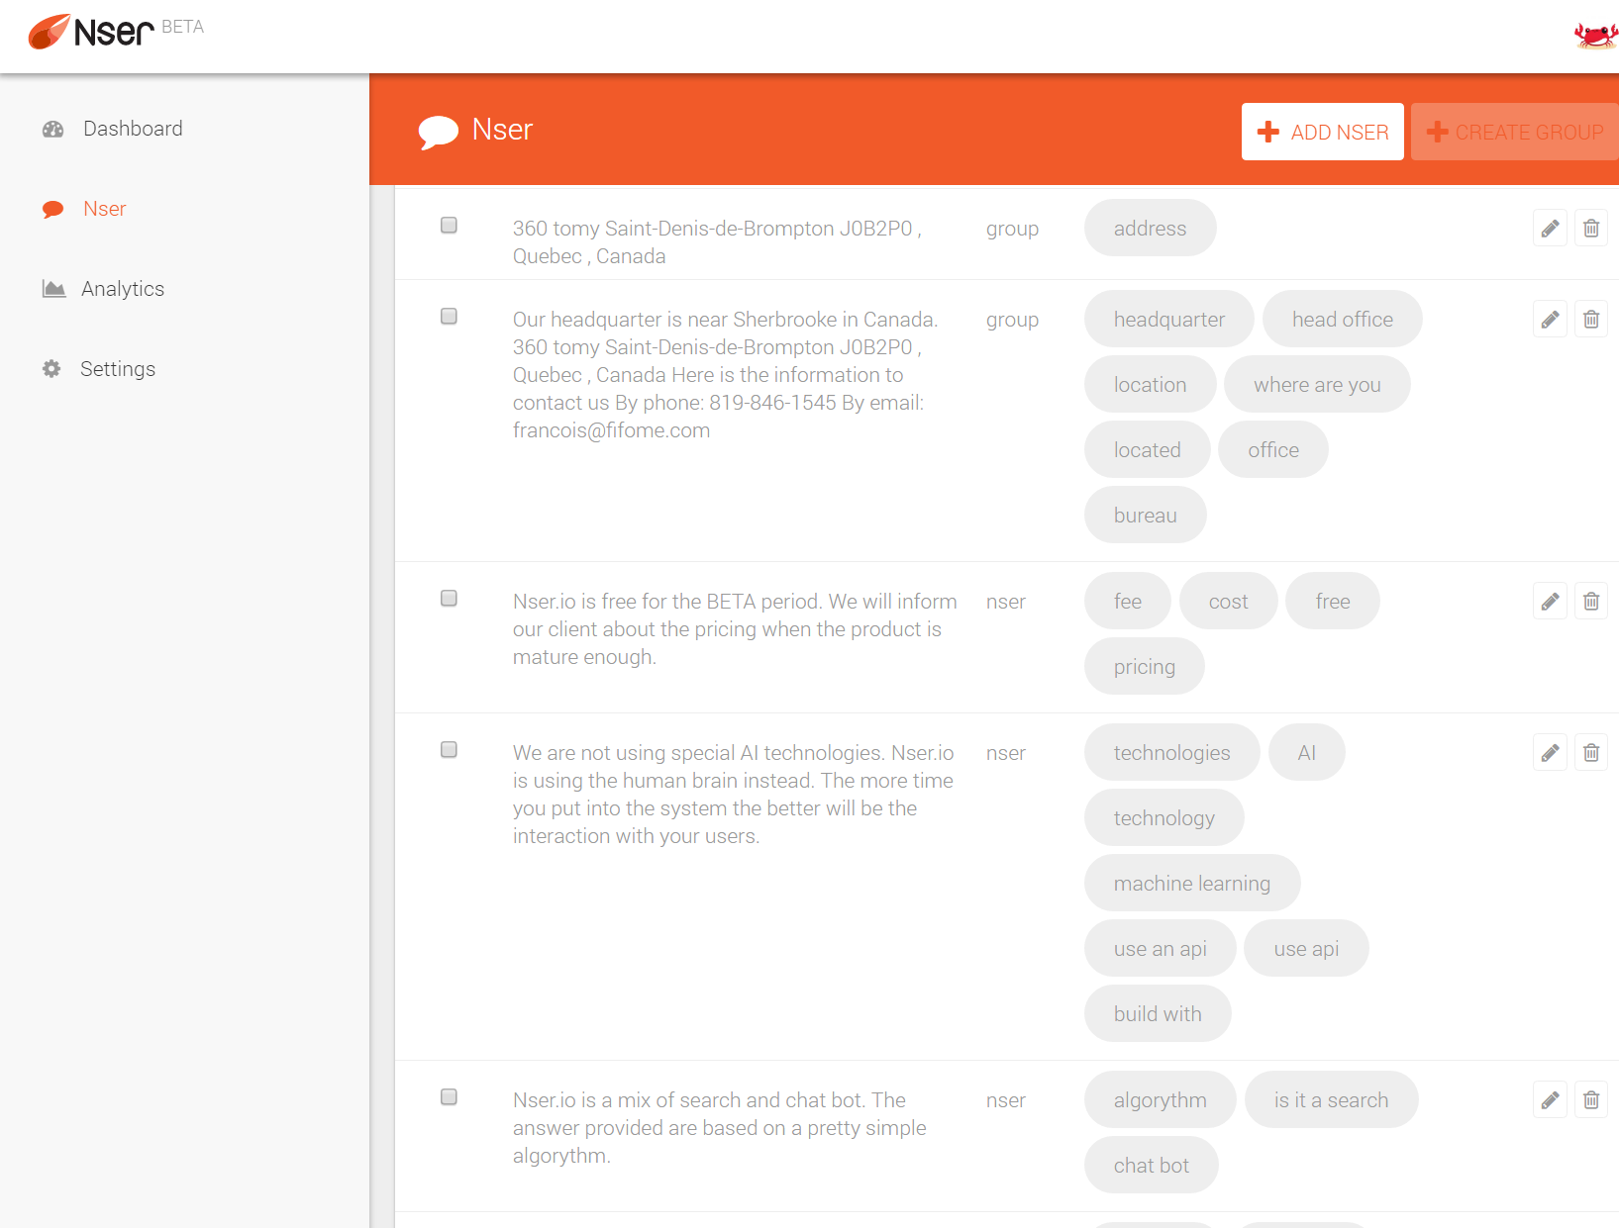
Task: Select the pricing keyword tag
Action: pos(1144,667)
